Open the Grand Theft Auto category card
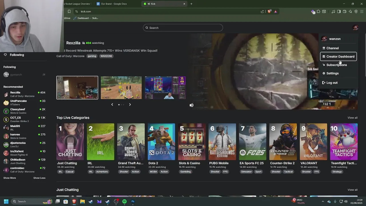The width and height of the screenshot is (366, 206). [131, 142]
